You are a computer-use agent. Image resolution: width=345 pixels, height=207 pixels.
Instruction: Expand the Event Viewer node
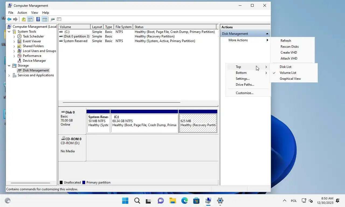(14, 41)
